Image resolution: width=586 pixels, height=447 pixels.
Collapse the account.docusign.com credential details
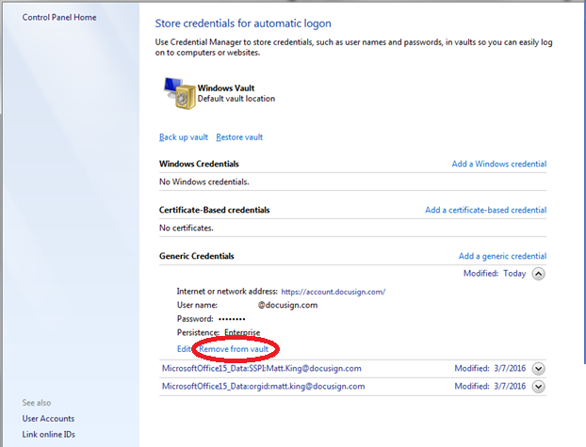coord(538,274)
